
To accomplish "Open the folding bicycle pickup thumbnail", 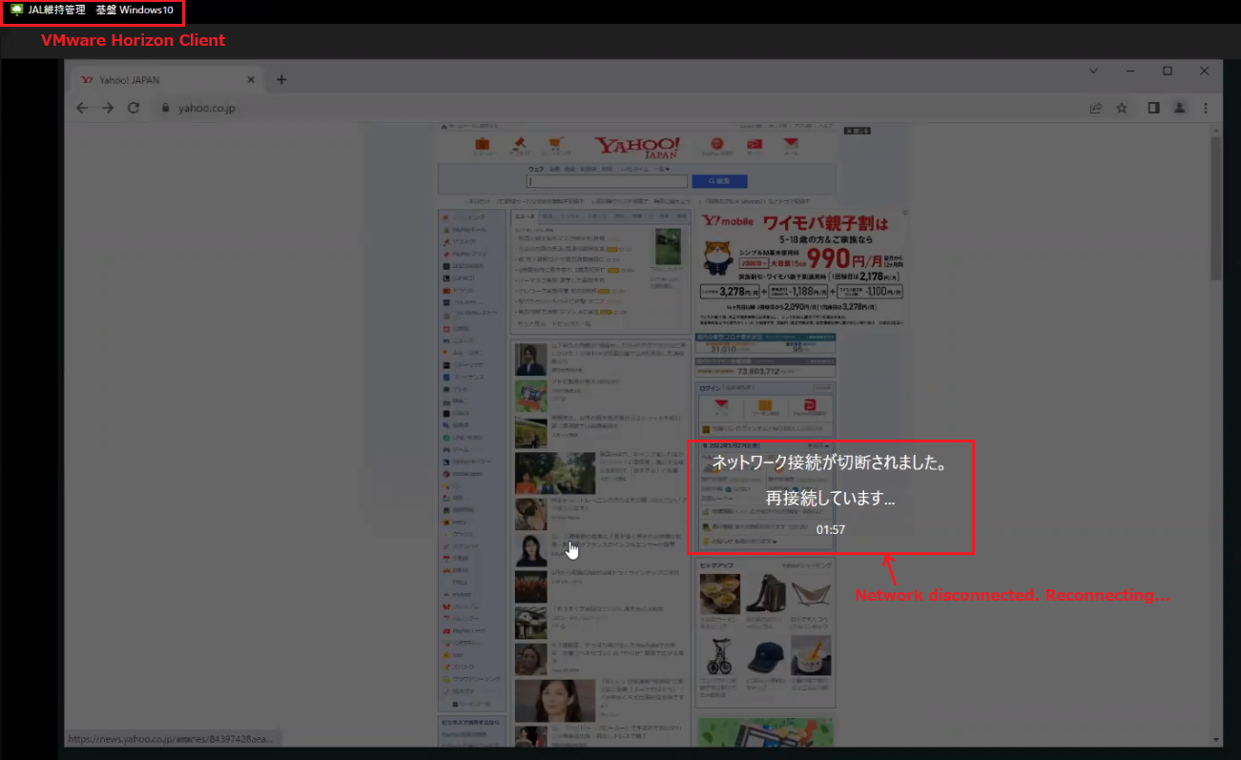I will [719, 655].
